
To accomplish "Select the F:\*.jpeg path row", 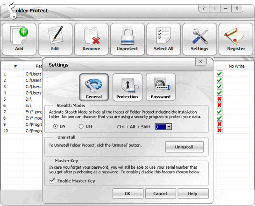I will click(x=34, y=112).
